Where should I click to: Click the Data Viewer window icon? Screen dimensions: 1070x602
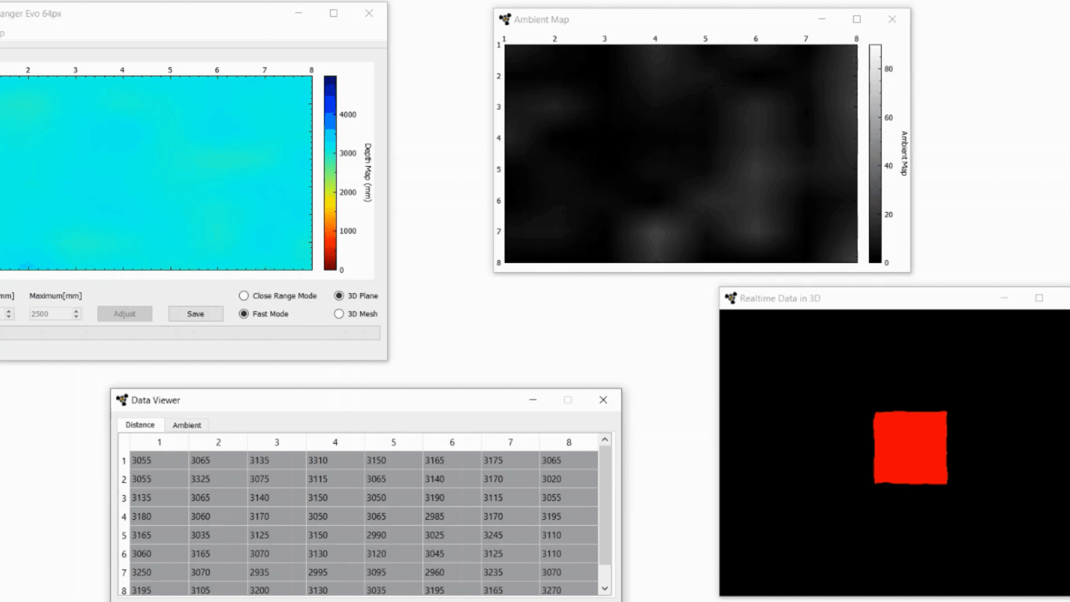[x=122, y=400]
